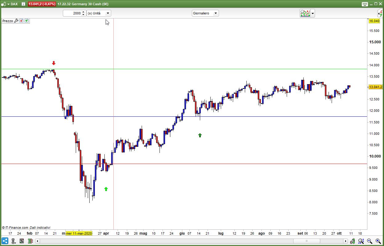Expand the indicator button dropdown arrow
The image size is (384, 246).
[313, 13]
